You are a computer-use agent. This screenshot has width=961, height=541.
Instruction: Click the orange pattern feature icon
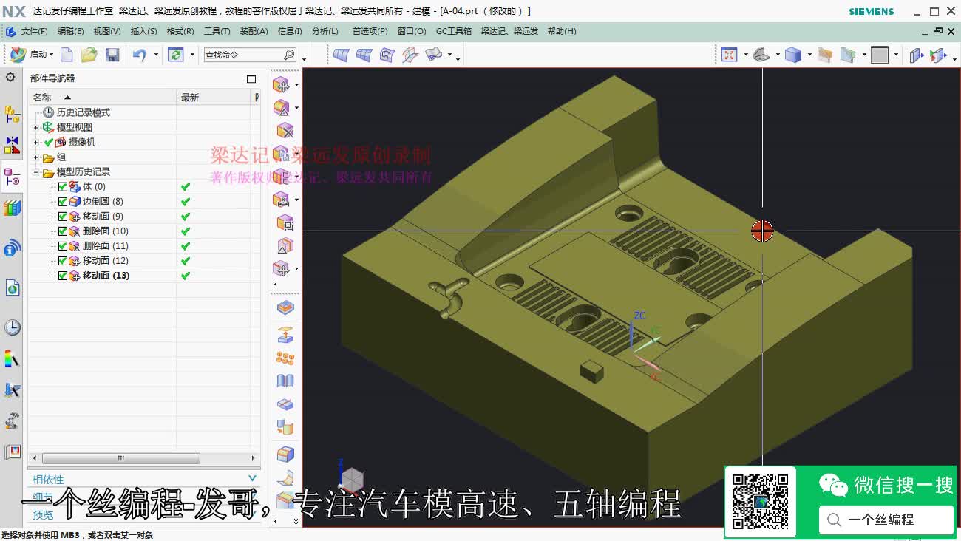point(285,358)
